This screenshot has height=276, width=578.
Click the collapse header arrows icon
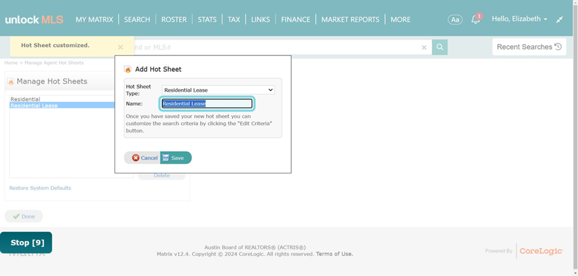[x=560, y=19]
